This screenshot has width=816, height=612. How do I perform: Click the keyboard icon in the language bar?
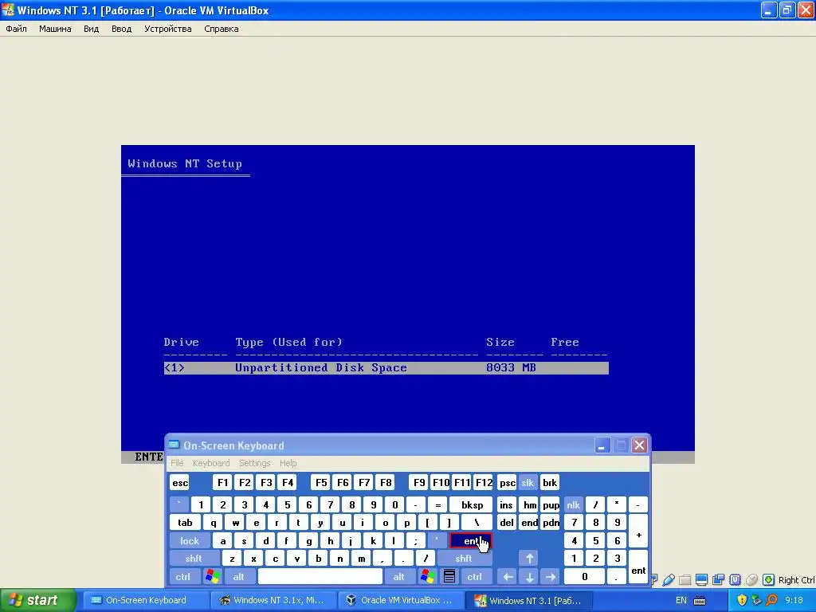[x=700, y=601]
